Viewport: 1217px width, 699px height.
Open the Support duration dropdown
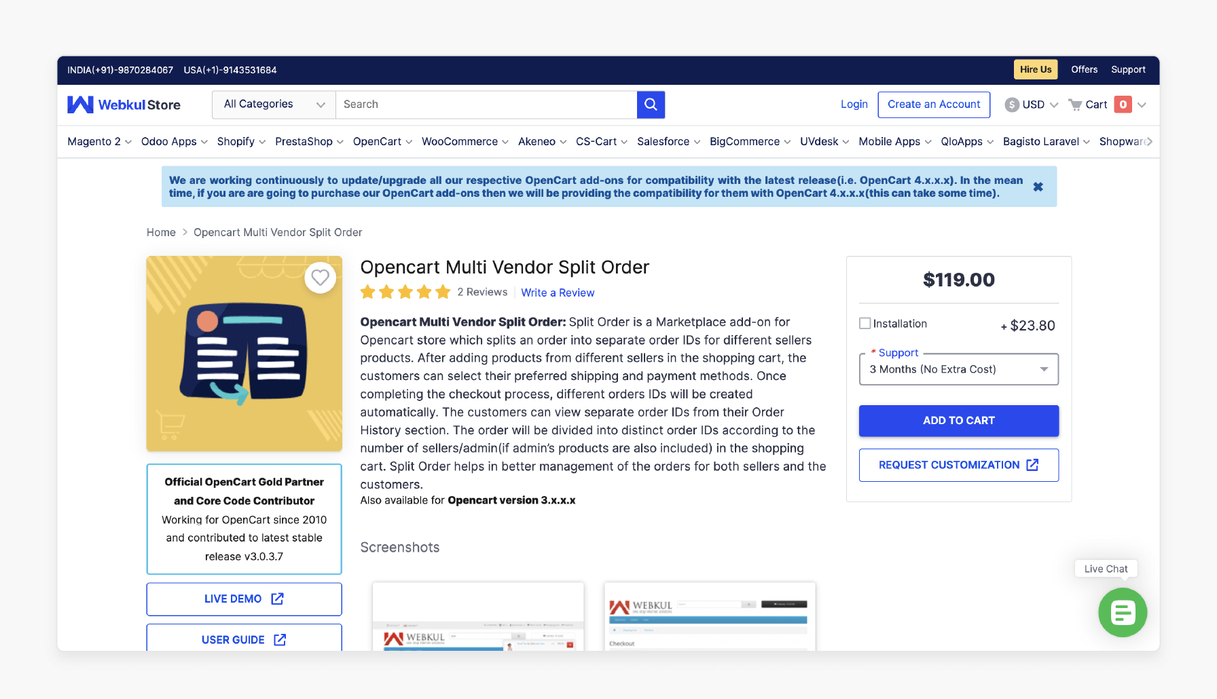click(x=958, y=369)
